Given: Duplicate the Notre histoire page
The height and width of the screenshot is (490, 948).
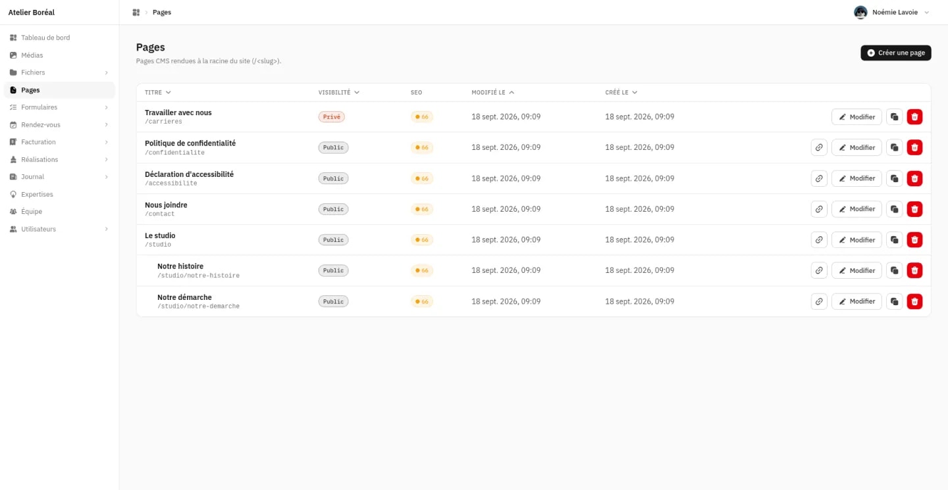Looking at the screenshot, I should 894,270.
